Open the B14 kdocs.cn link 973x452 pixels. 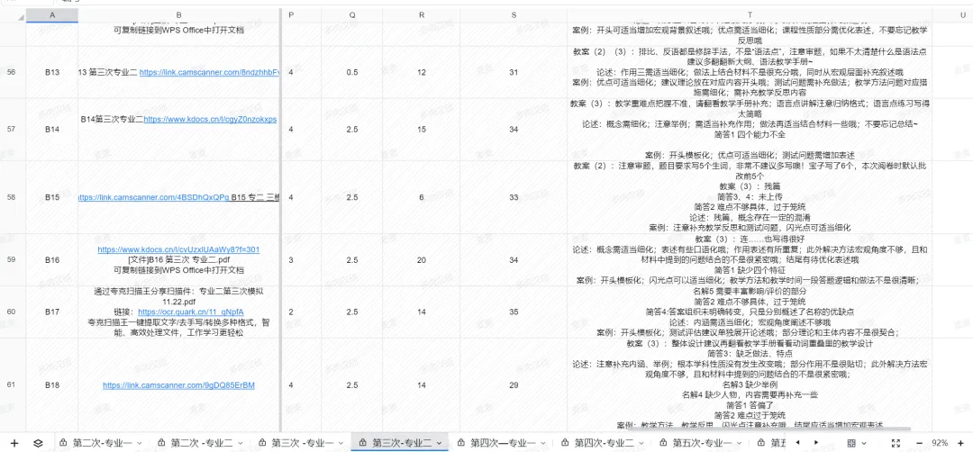(210, 119)
